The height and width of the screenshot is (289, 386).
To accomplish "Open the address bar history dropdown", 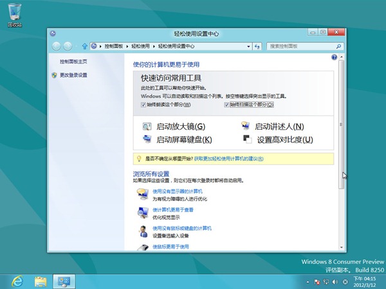I will pyautogui.click(x=248, y=46).
